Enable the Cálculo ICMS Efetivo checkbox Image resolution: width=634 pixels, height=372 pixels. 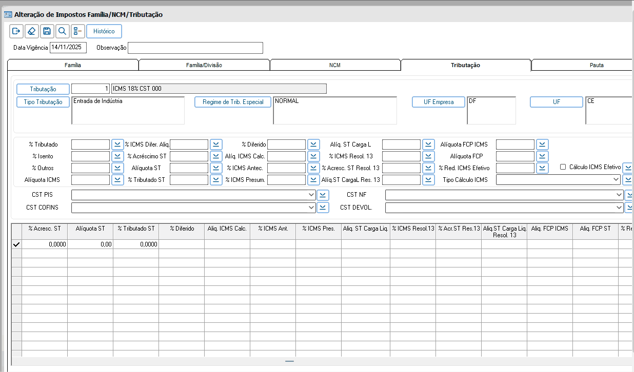563,167
